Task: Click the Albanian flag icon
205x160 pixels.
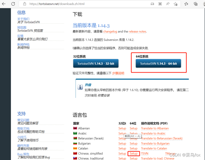Action: (x=75, y=128)
